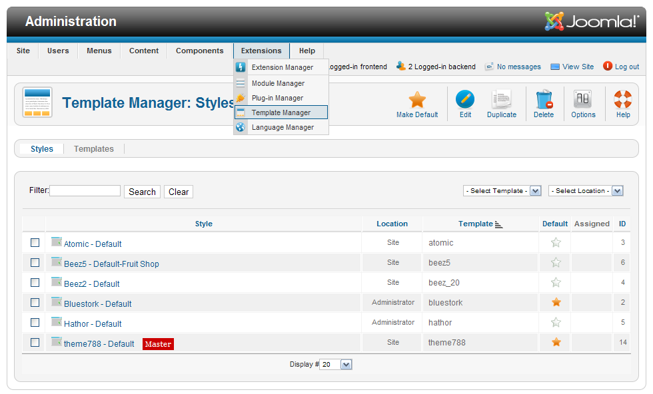Click the Delete trash icon
The image size is (653, 394).
pos(544,100)
